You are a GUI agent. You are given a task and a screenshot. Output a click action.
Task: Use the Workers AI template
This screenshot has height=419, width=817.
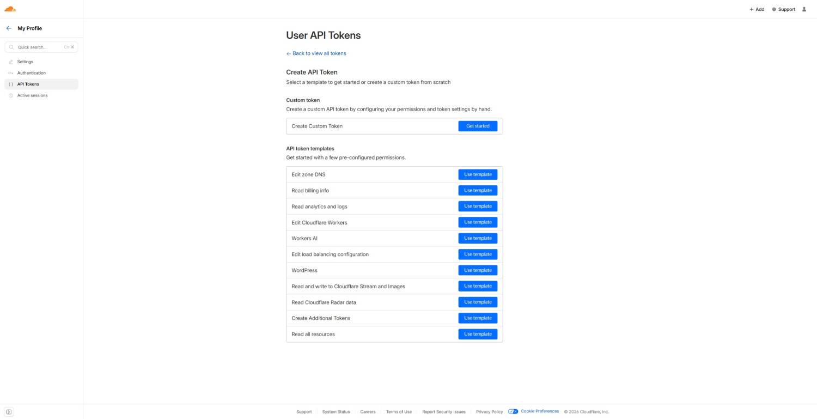click(x=478, y=238)
